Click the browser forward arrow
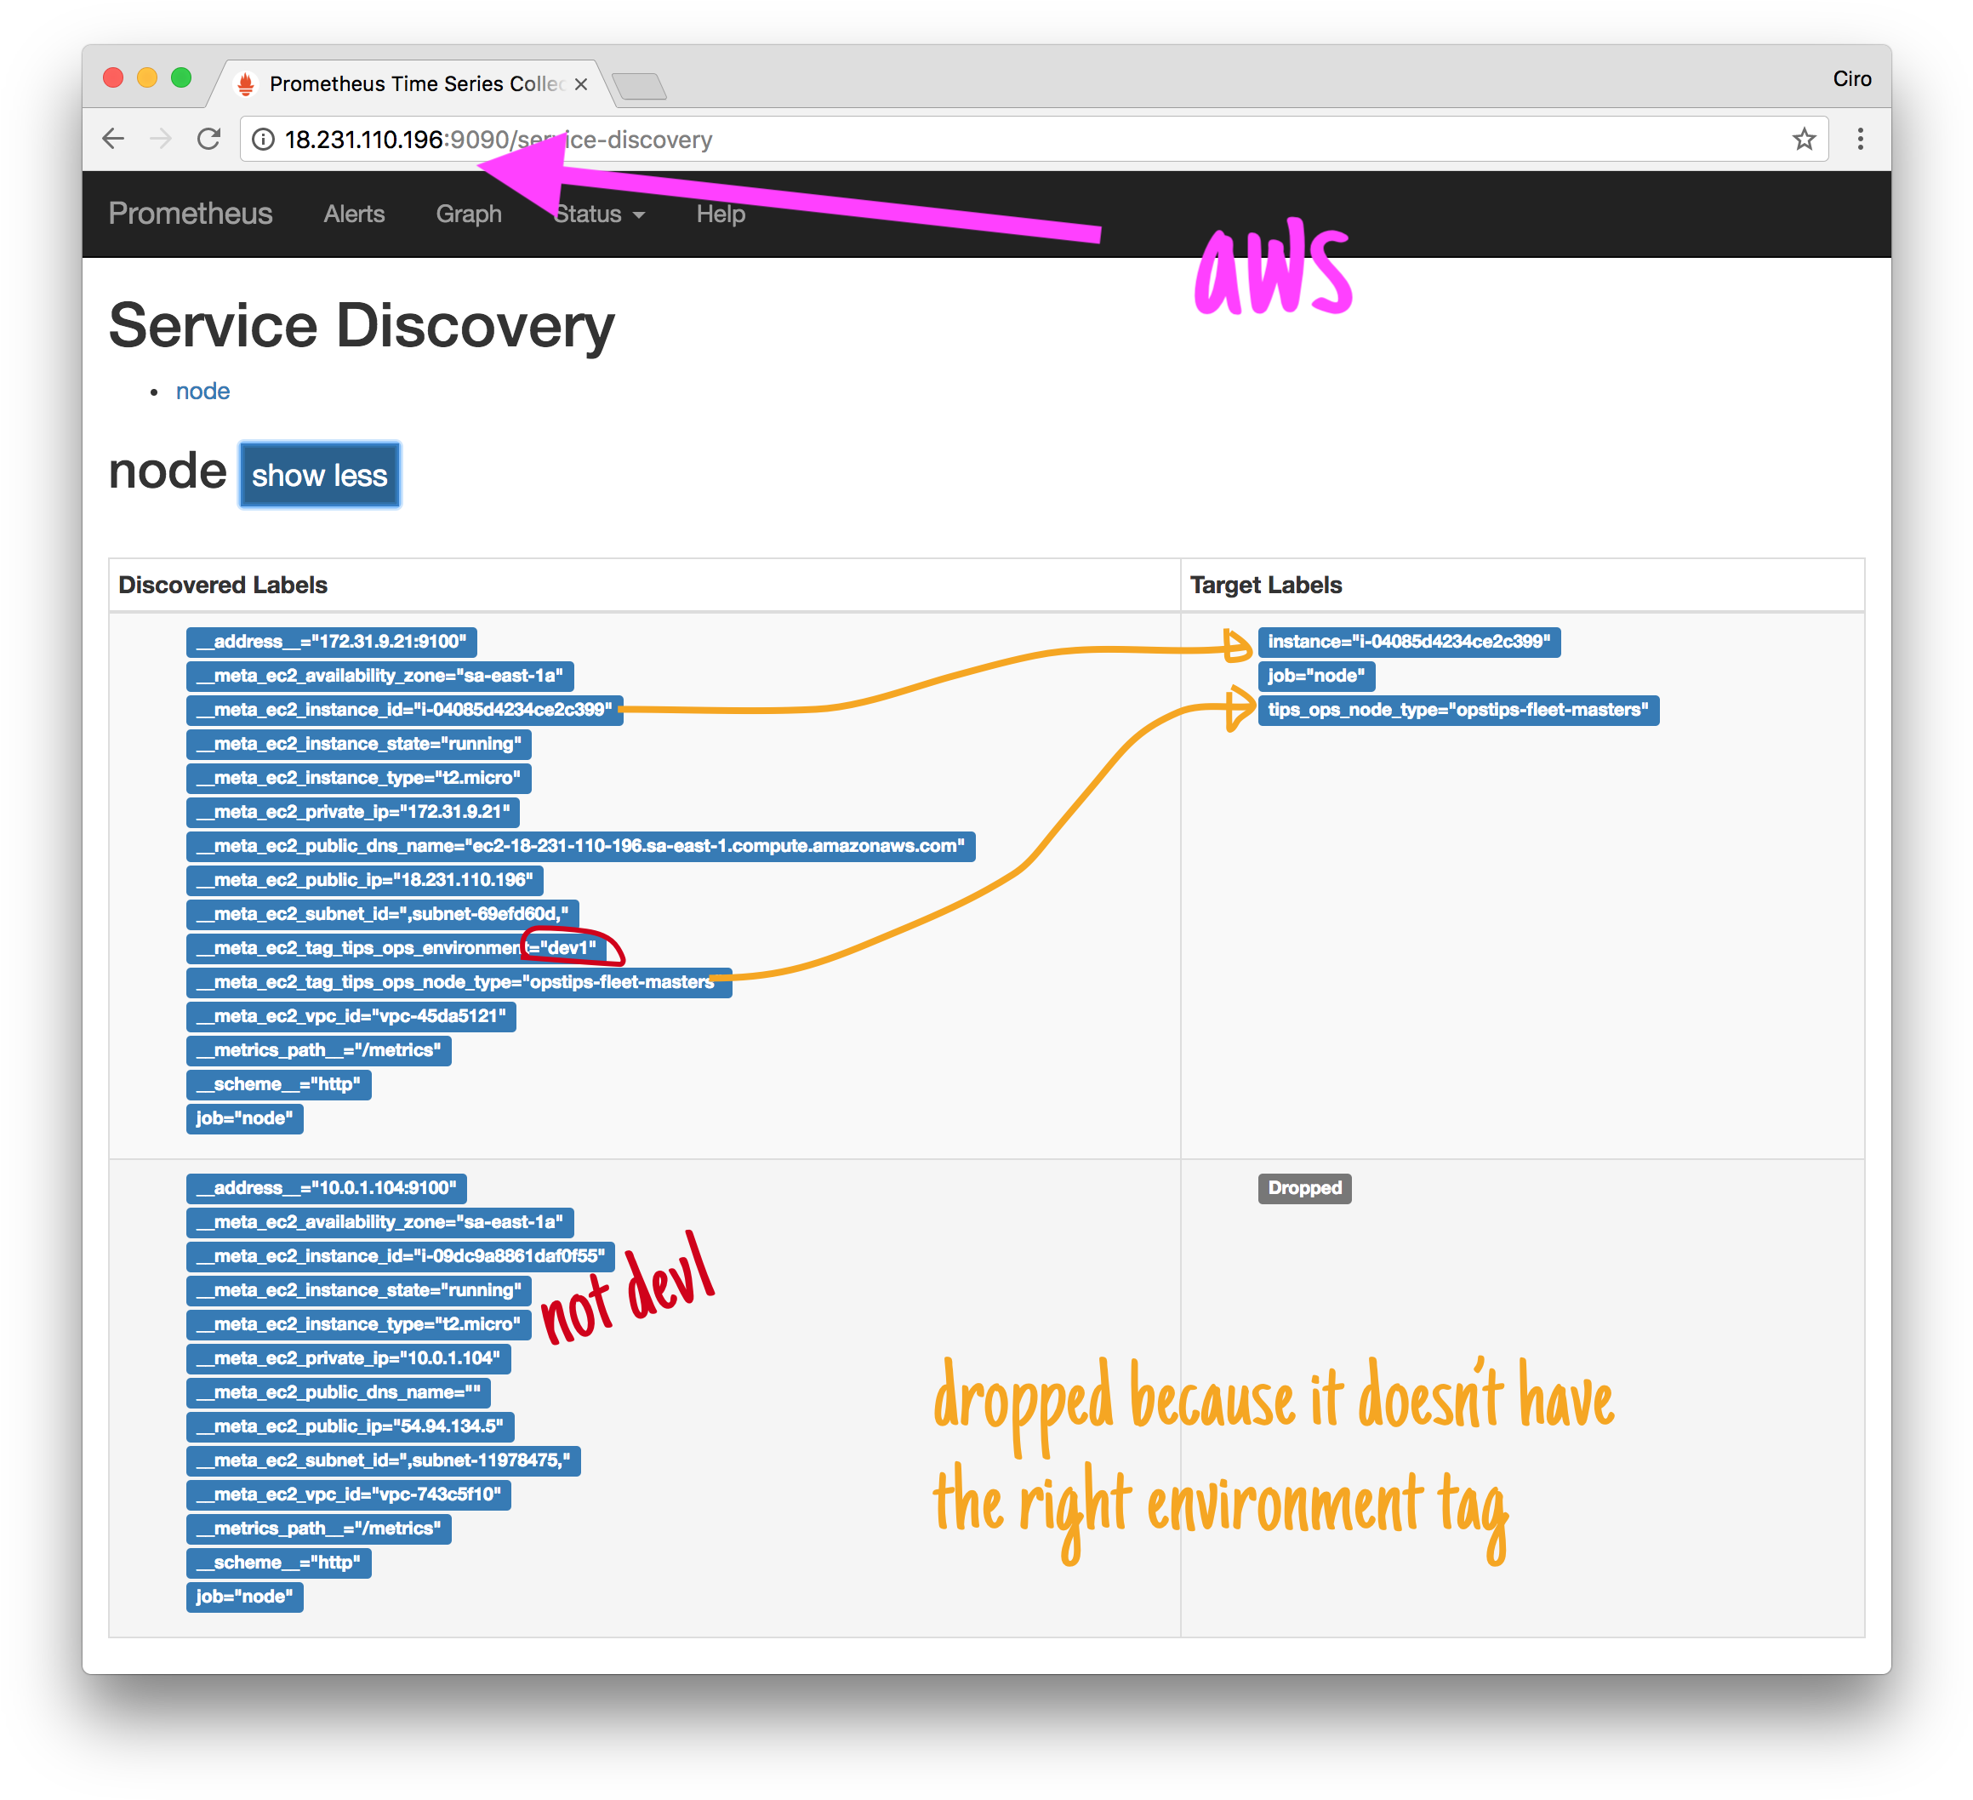Screen dimensions: 1973x1800 (x=162, y=139)
